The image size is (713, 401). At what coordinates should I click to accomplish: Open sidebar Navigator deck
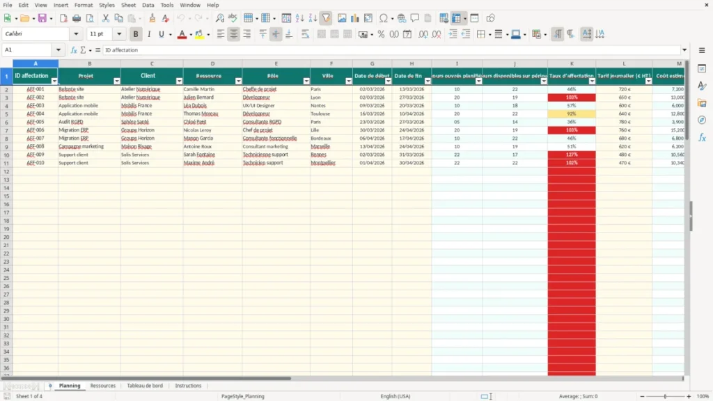(702, 120)
